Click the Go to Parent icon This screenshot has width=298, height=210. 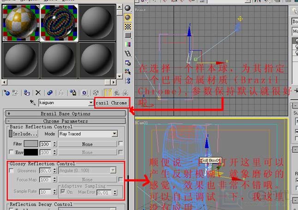point(117,93)
